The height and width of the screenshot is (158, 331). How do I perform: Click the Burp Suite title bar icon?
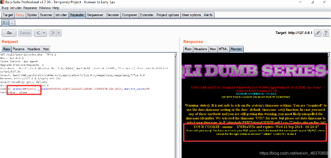[2, 2]
